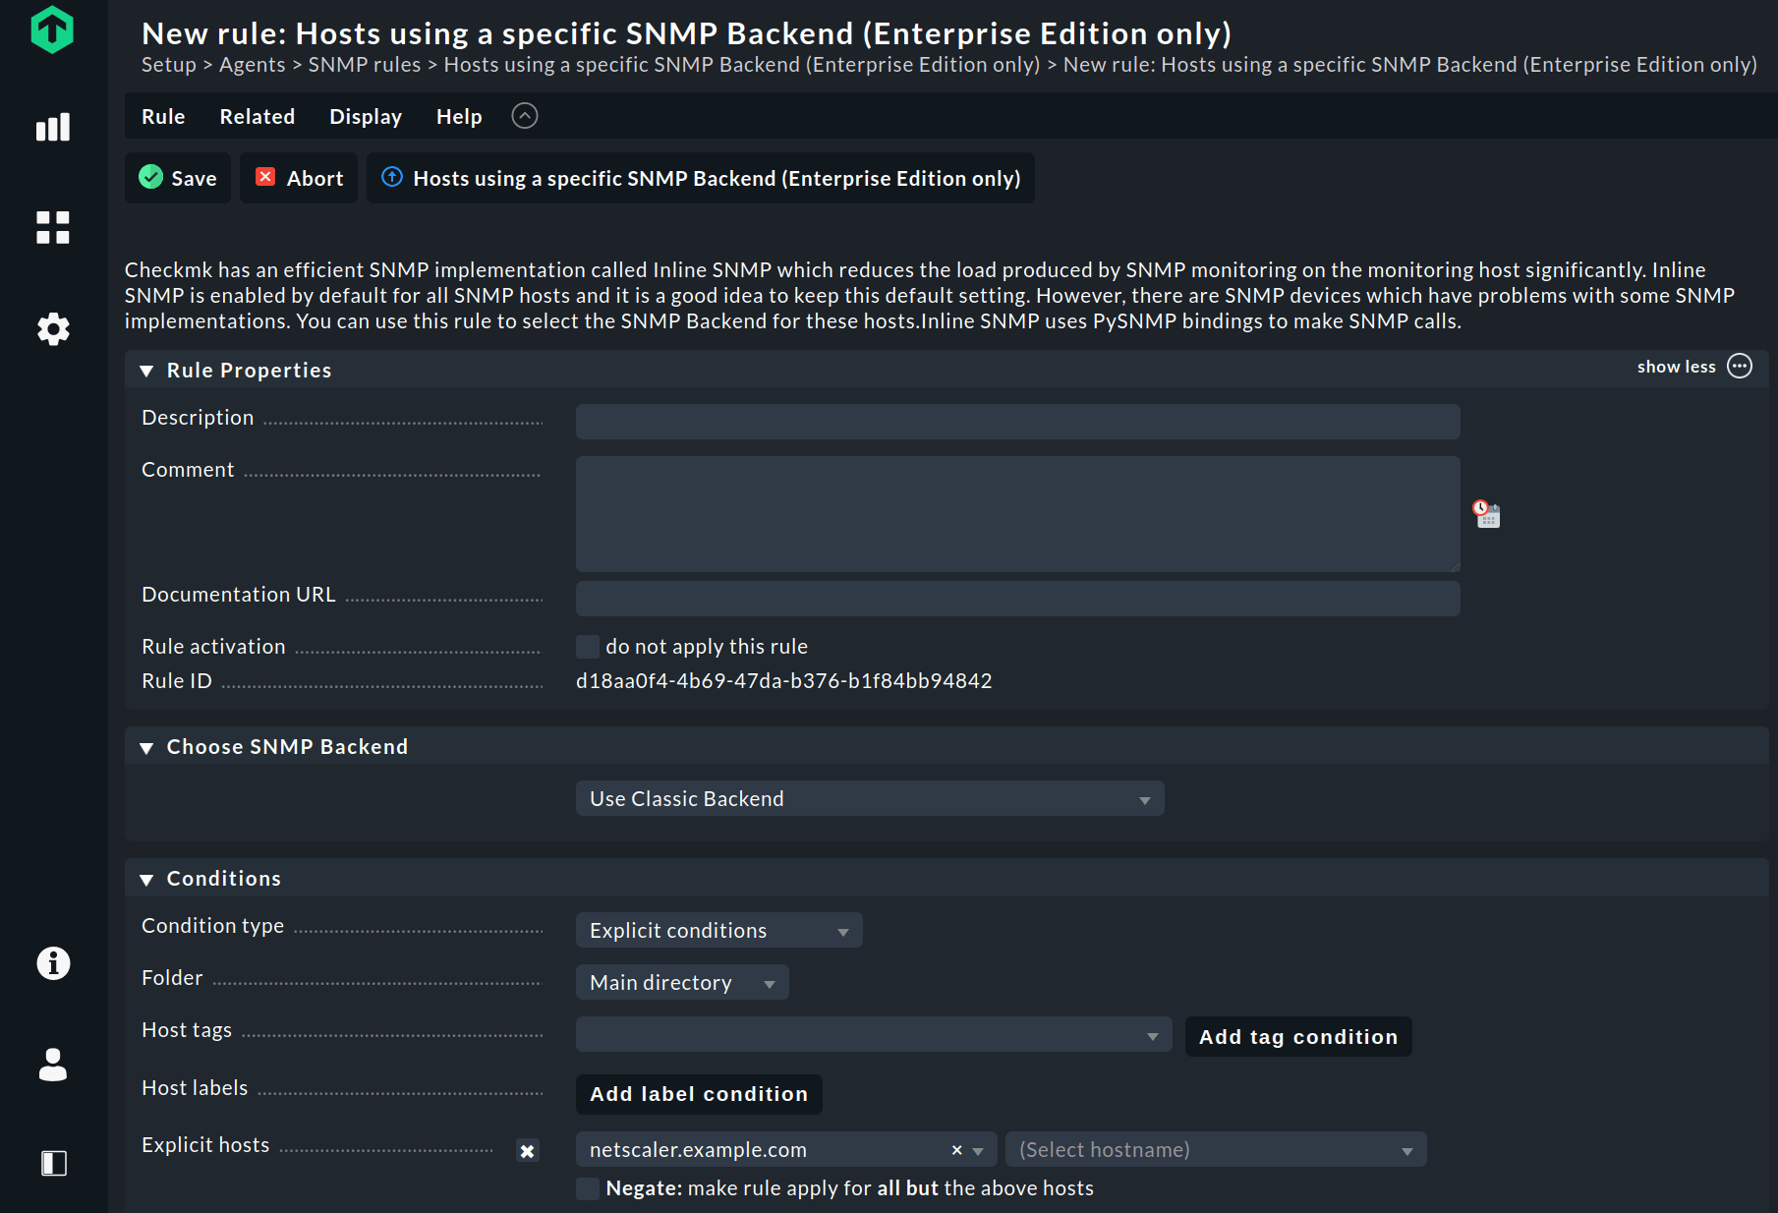Click the show less ellipsis icon

click(1740, 366)
